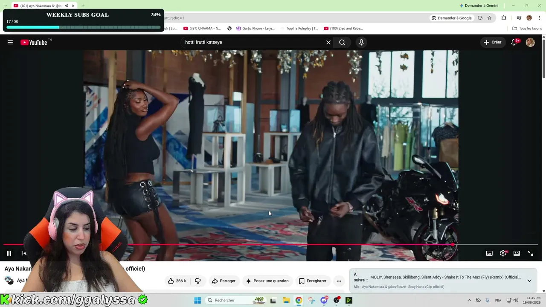Open the Zied and Rebe bookmark
The width and height of the screenshot is (546, 307).
(x=343, y=29)
